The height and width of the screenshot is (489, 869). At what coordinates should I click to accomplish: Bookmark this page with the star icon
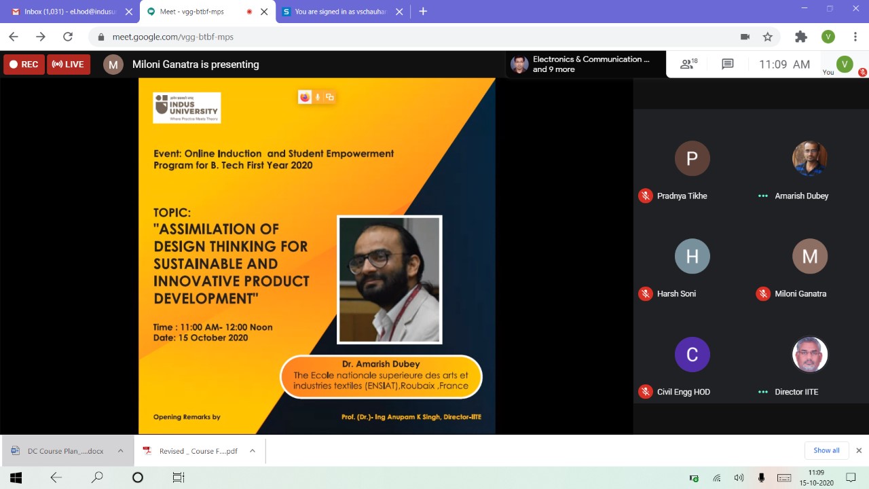coord(768,37)
